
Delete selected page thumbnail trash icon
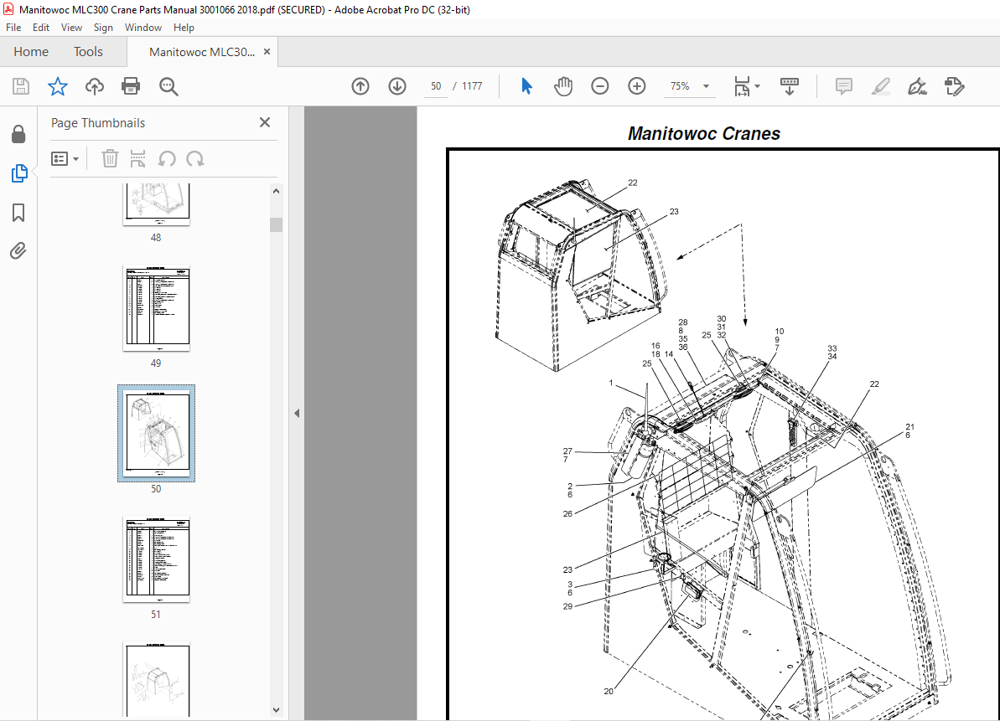point(110,158)
